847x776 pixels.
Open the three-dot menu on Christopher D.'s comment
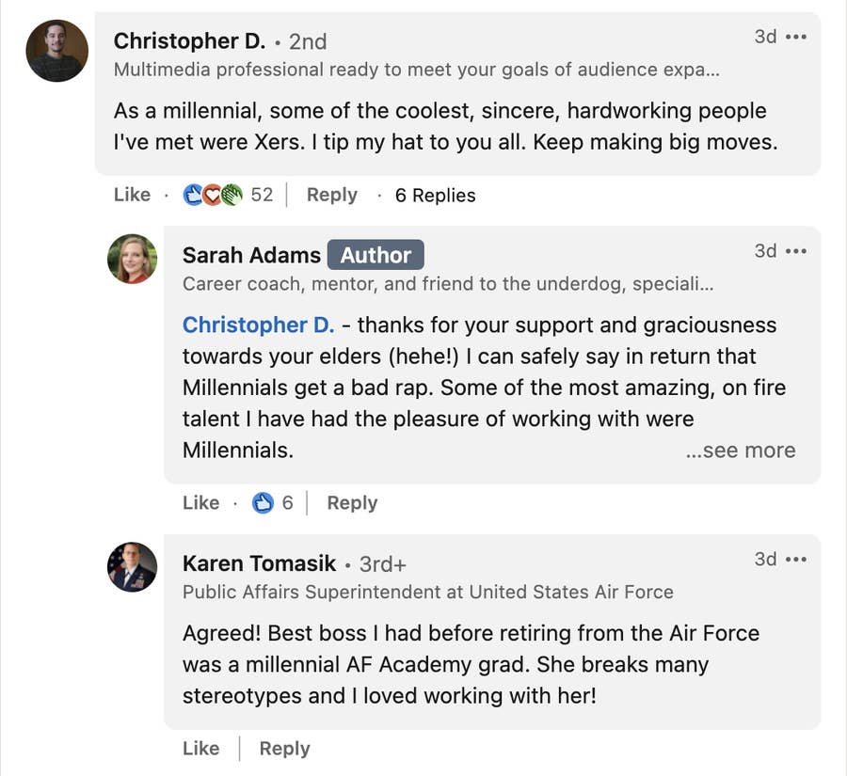(796, 37)
